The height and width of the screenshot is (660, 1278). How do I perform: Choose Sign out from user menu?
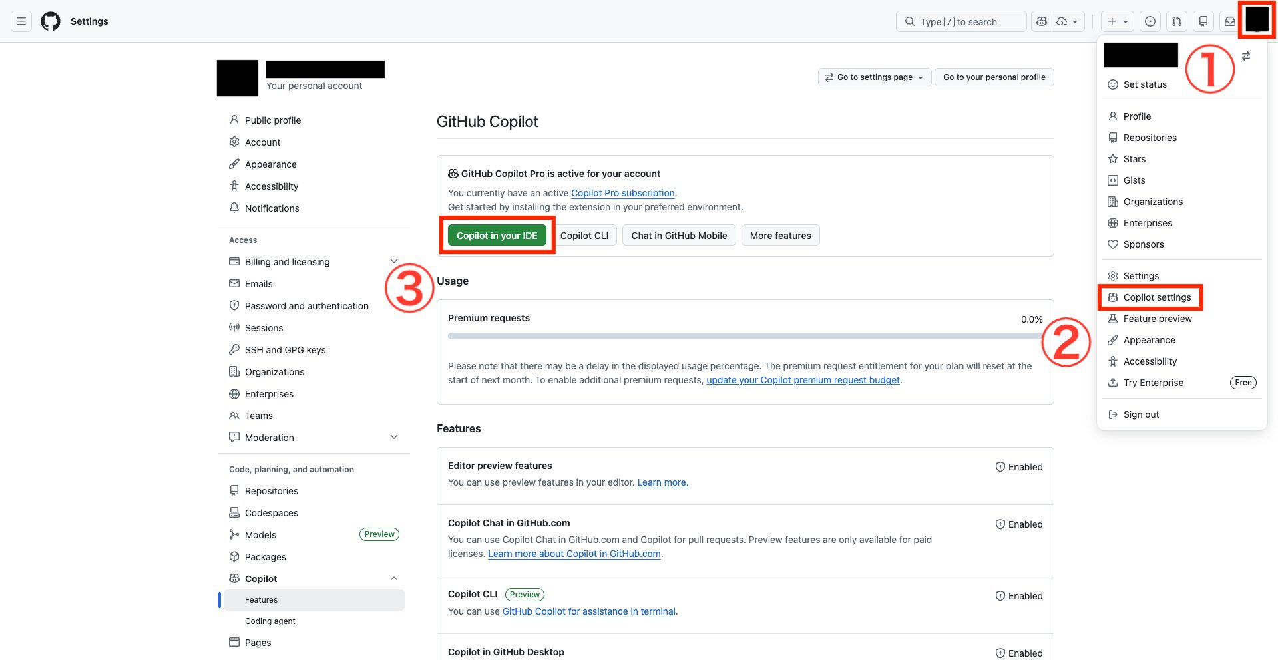click(1141, 414)
